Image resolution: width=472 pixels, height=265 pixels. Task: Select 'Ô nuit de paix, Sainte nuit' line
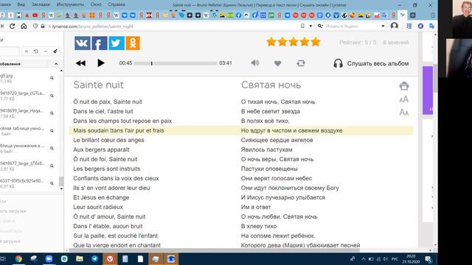coord(108,102)
